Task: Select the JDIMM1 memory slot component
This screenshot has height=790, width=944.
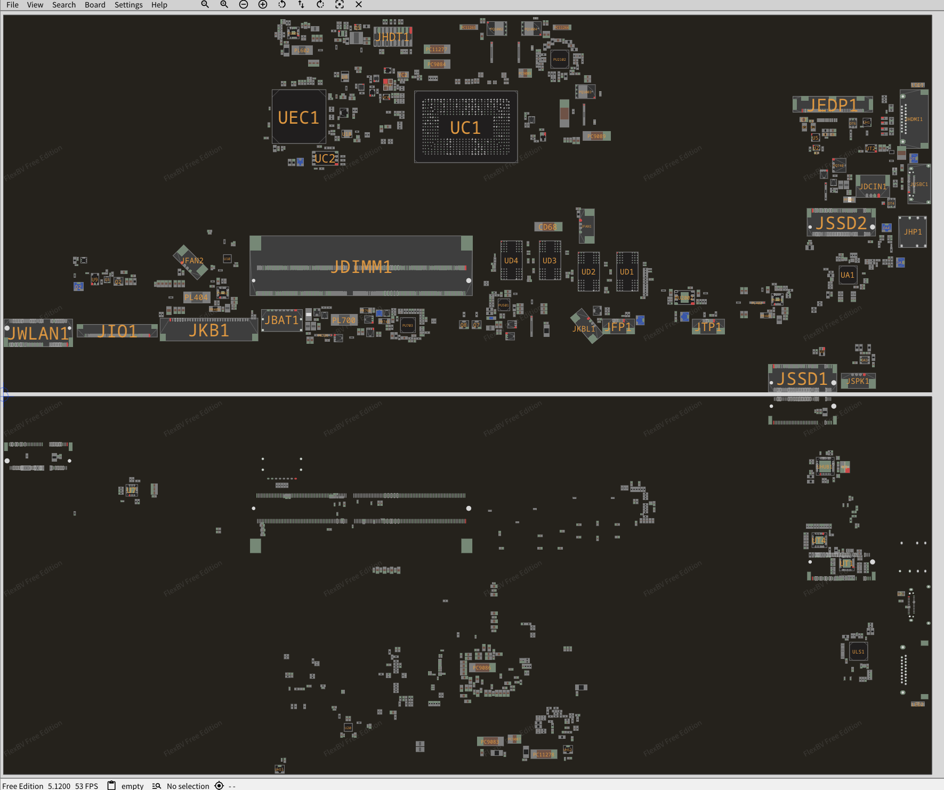Action: click(361, 266)
